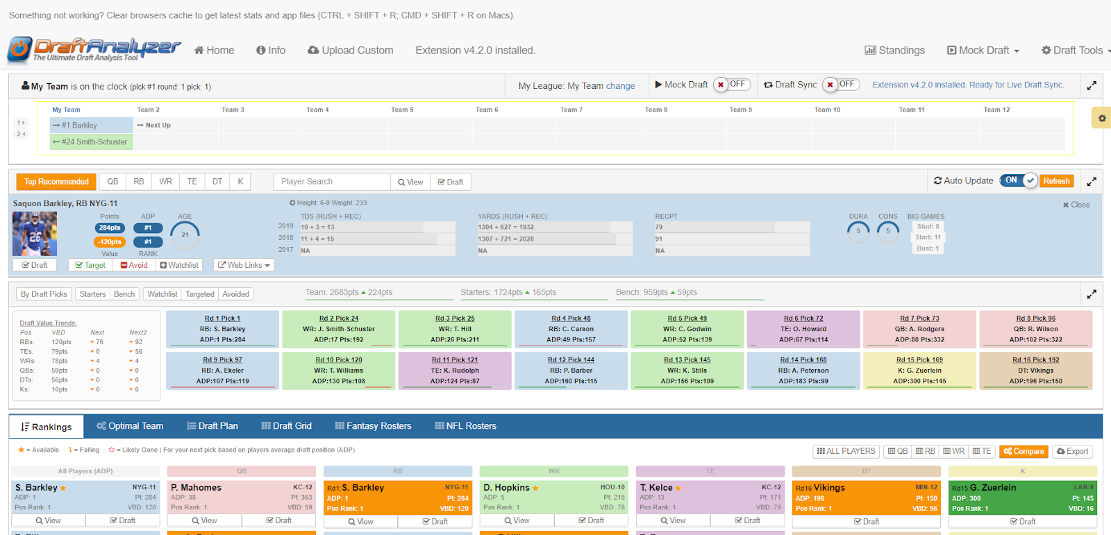Turn off the Auto Update toggle

pyautogui.click(x=1018, y=180)
